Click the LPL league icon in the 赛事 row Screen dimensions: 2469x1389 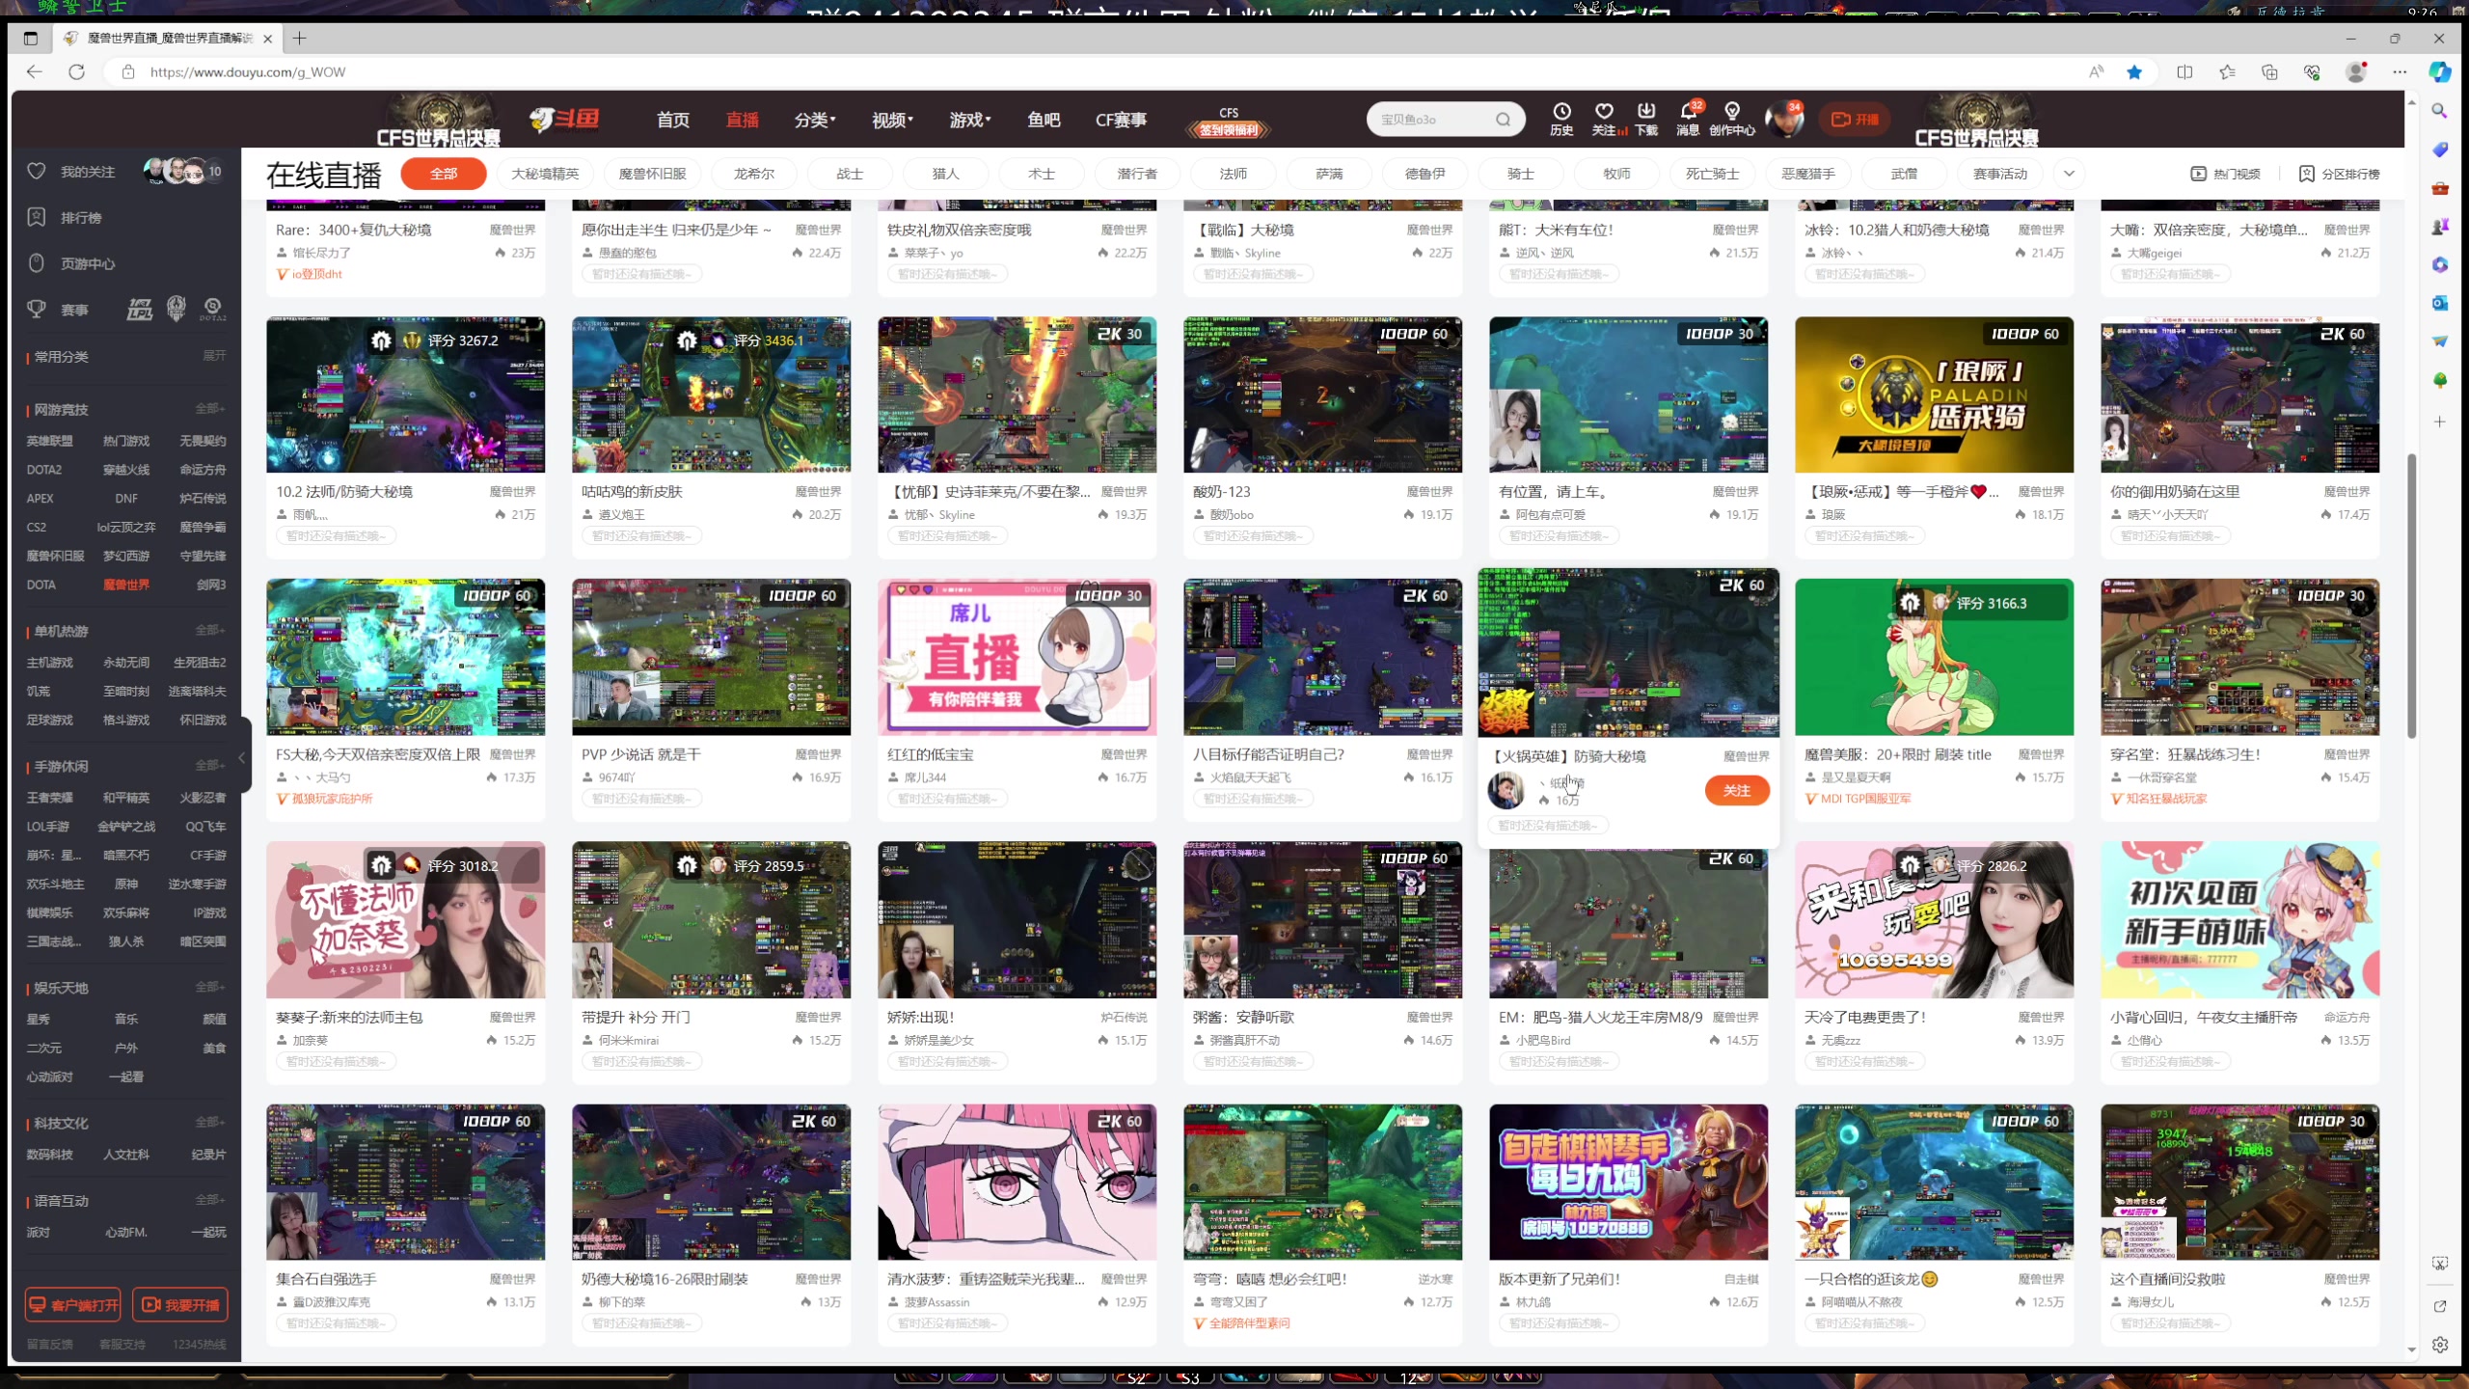point(140,310)
